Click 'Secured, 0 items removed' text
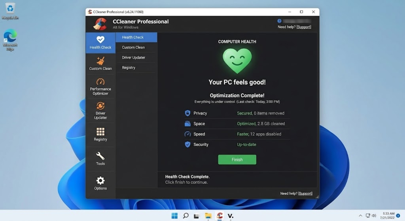Screen dimensions: 405x221 coord(261,113)
